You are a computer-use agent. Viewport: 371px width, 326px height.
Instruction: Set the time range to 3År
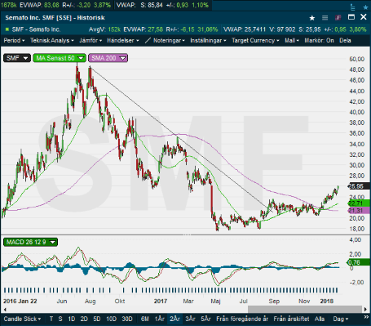pyautogui.click(x=190, y=319)
